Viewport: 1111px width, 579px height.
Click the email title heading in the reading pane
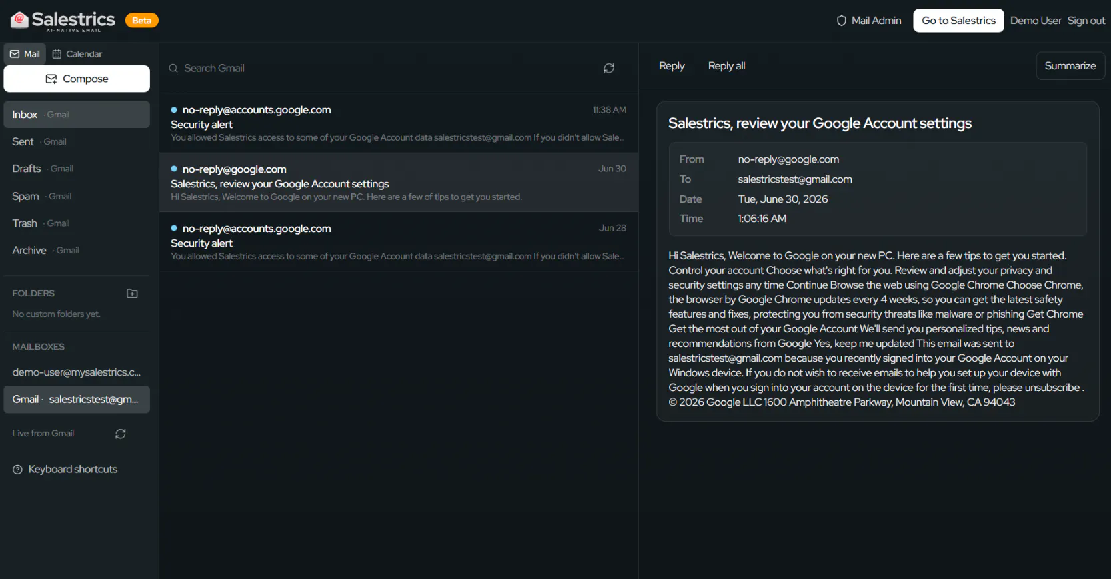tap(820, 123)
